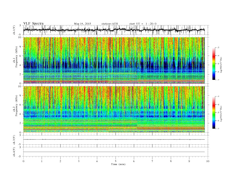
Task: Click inside the ch.1 voltage waveform trace
Action: tap(114, 30)
